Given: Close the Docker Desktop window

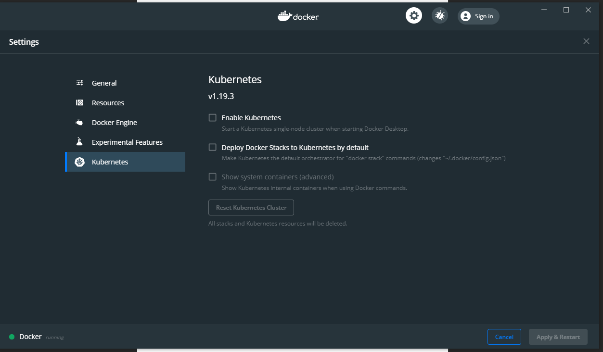Looking at the screenshot, I should (588, 10).
